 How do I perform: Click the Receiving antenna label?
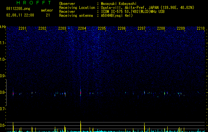tap(76, 16)
